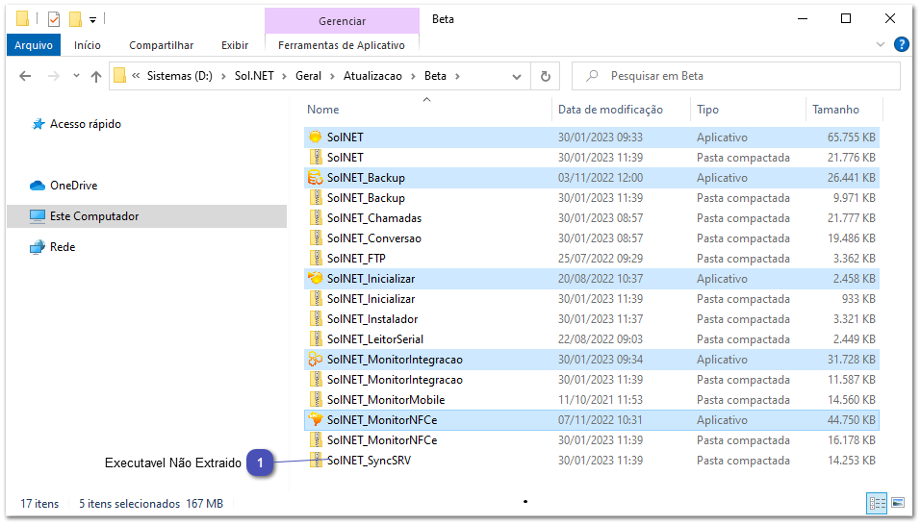The height and width of the screenshot is (525, 921).
Task: Navigate to Geral in the address path
Action: pos(308,76)
